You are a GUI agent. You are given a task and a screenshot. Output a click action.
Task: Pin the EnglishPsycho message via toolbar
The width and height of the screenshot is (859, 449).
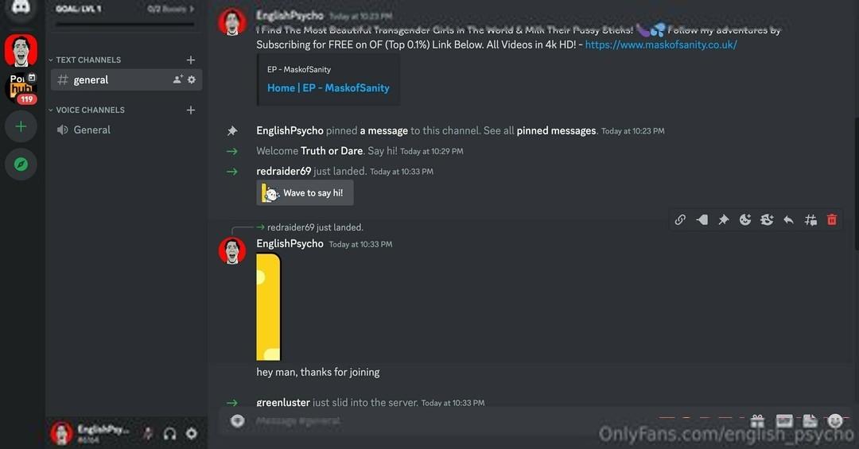(724, 219)
